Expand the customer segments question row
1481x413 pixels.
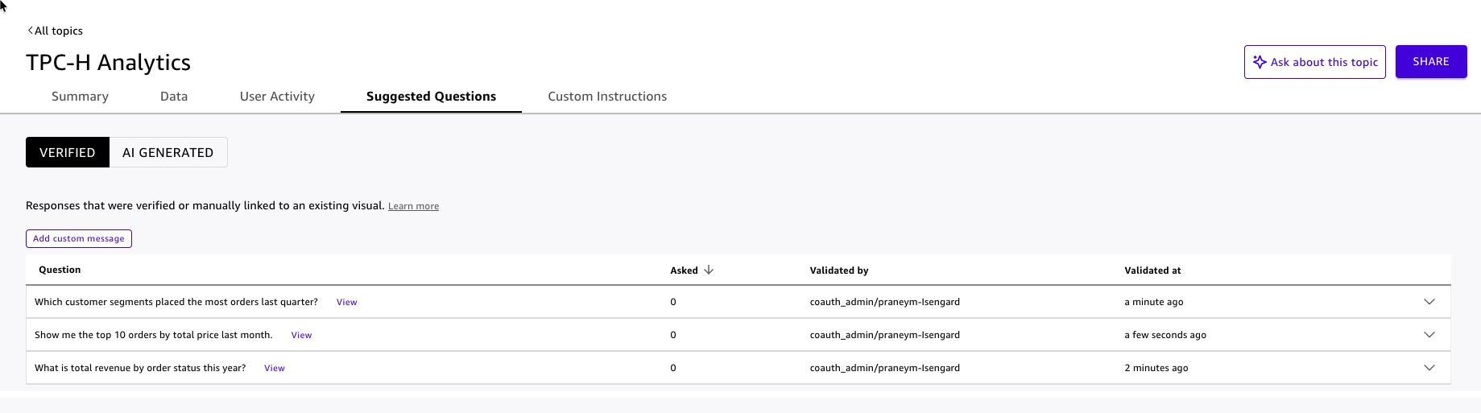coord(1429,302)
